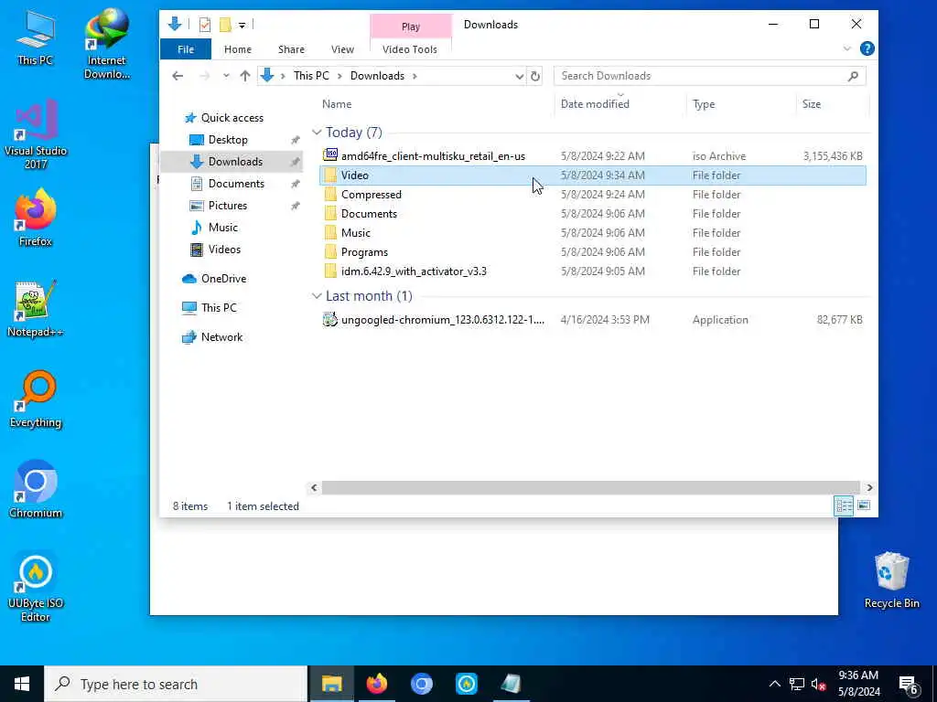The image size is (937, 702).
Task: Expand the Downloads breadcrumb chevron
Action: click(415, 76)
